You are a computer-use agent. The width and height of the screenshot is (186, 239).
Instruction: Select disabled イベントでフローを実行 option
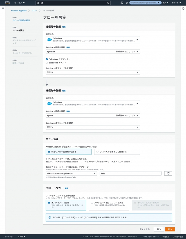click(x=152, y=205)
